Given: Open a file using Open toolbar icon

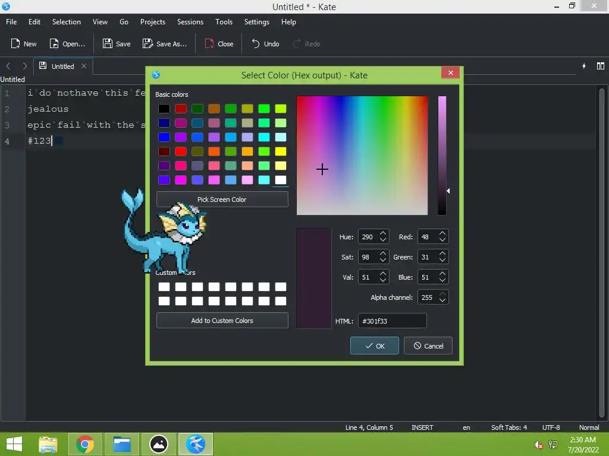Looking at the screenshot, I should pos(67,44).
